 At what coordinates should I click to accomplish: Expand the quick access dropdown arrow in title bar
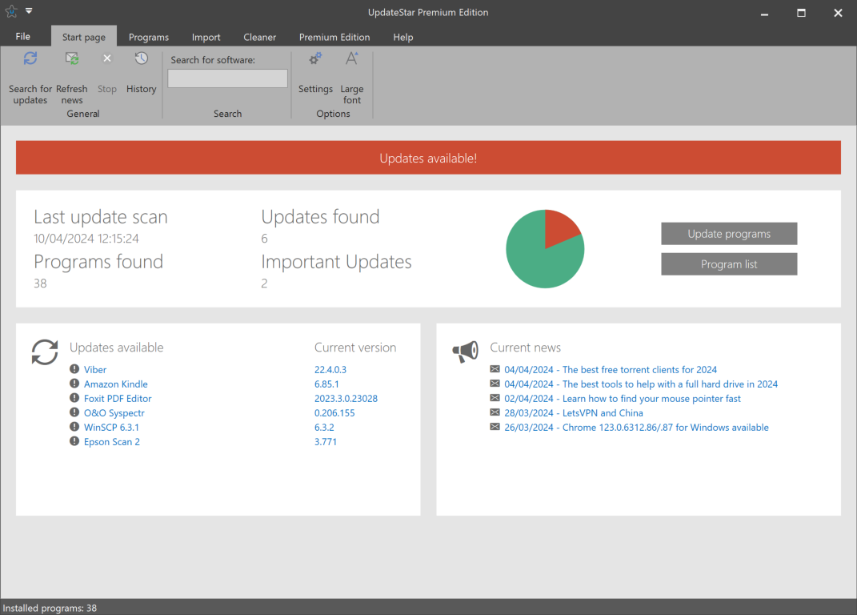[29, 11]
